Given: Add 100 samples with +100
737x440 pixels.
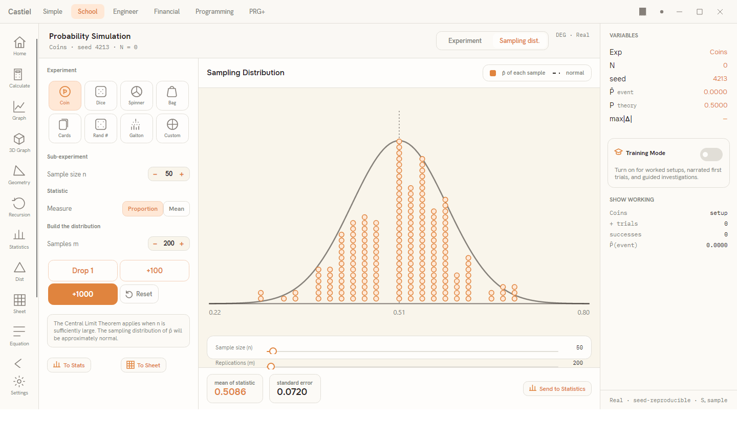Looking at the screenshot, I should tap(155, 271).
